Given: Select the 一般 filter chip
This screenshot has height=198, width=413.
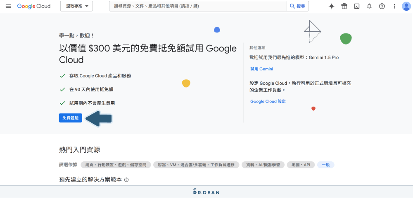Looking at the screenshot, I should (x=325, y=165).
